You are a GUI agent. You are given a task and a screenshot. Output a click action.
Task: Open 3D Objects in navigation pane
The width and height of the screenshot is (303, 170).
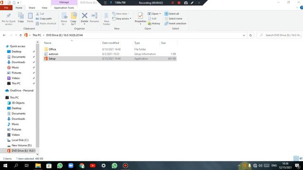(18, 103)
